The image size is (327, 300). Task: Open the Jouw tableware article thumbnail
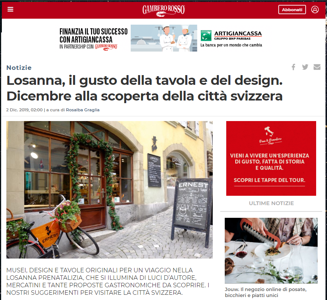tap(271, 250)
